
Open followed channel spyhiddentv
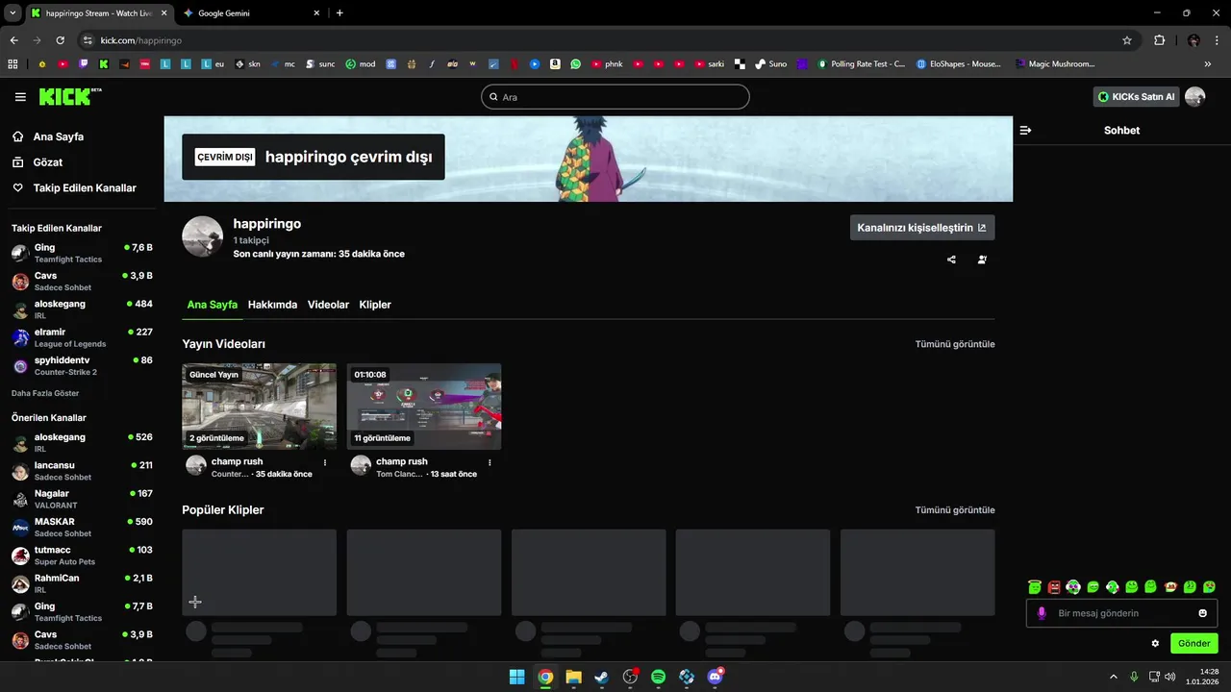tap(82, 365)
